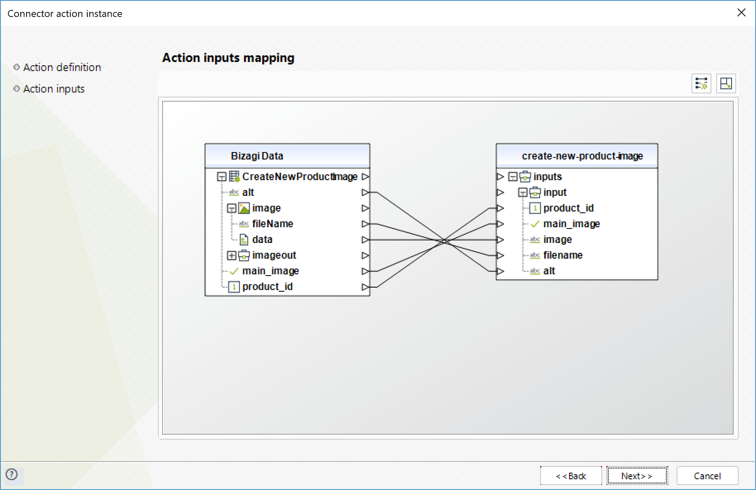Select the Action definition step
Screen dimensions: 756x490
(x=62, y=67)
